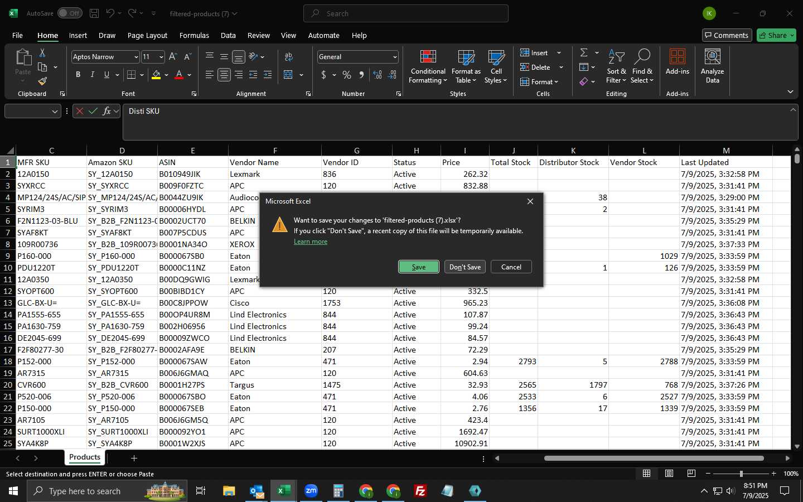
Task: Click Cancel in the dialog
Action: point(511,267)
